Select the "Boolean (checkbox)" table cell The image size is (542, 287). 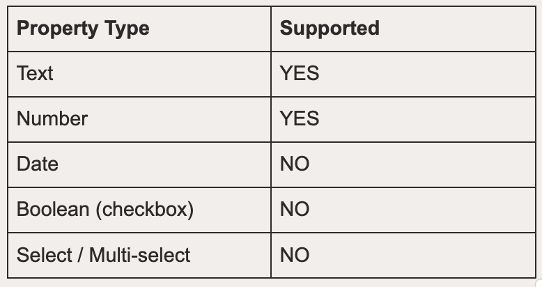[139, 210]
